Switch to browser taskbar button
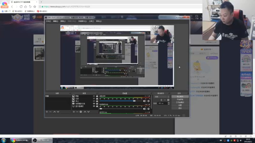This screenshot has width=255, height=143. click(x=20, y=140)
